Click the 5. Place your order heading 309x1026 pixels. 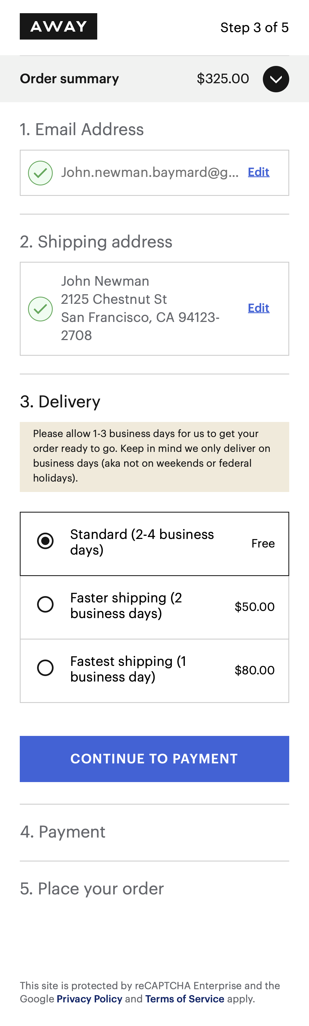[x=91, y=889]
